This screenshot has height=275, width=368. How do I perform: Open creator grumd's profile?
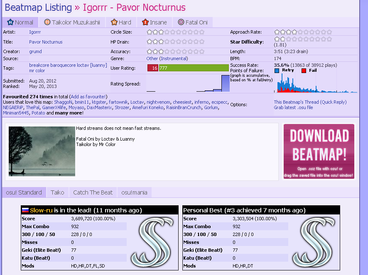click(x=35, y=51)
